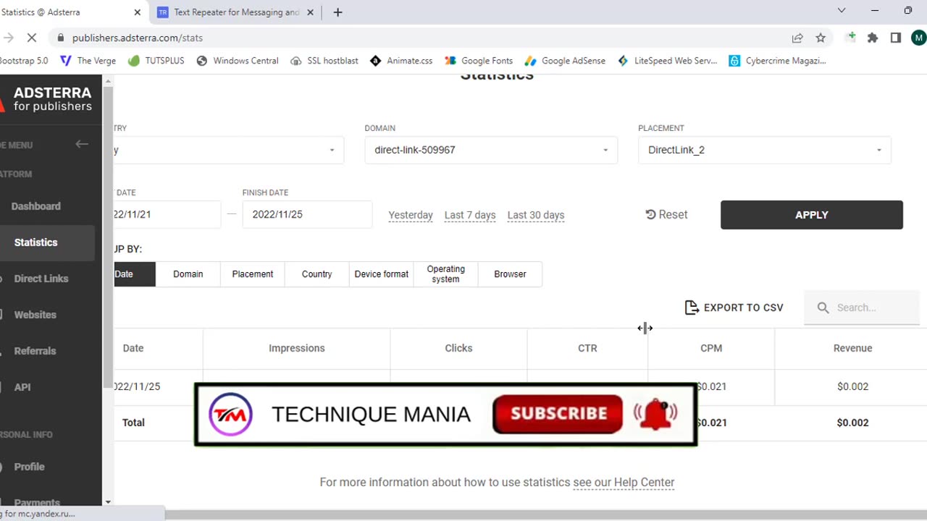927x521 pixels.
Task: Reset the statistics filters
Action: (666, 214)
